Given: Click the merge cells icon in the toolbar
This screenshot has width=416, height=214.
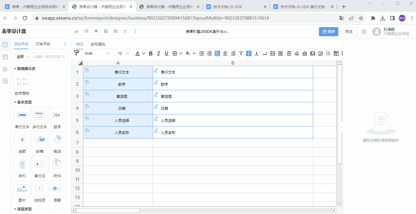Looking at the screenshot, I should click(x=272, y=53).
